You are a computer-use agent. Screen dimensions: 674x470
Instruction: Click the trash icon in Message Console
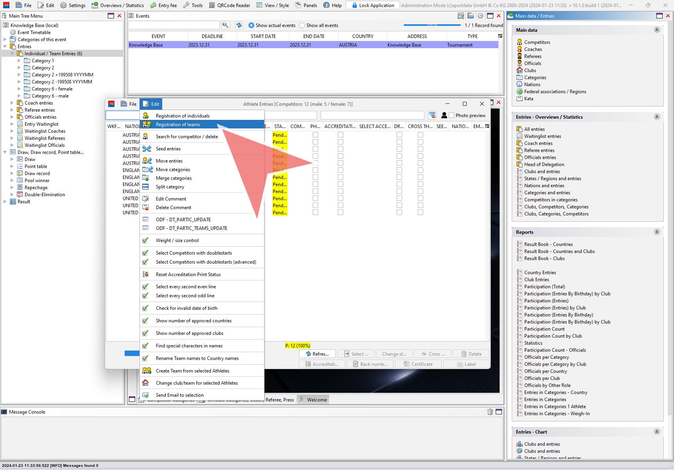[x=490, y=412]
